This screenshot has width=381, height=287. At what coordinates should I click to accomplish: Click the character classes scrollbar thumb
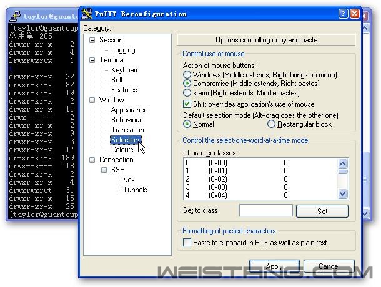click(x=343, y=172)
